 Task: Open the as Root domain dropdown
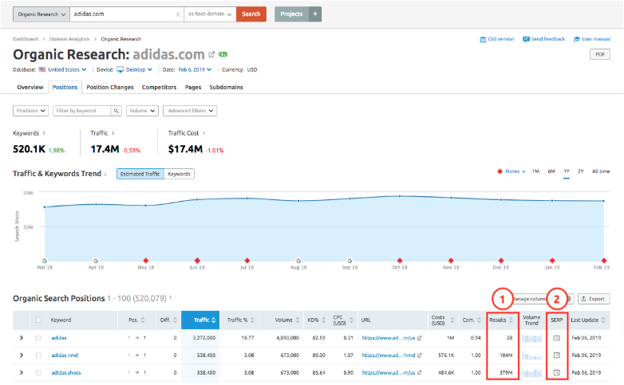[210, 14]
